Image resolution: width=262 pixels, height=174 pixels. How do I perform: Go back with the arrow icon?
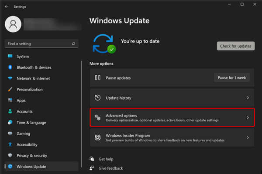[x=7, y=7]
